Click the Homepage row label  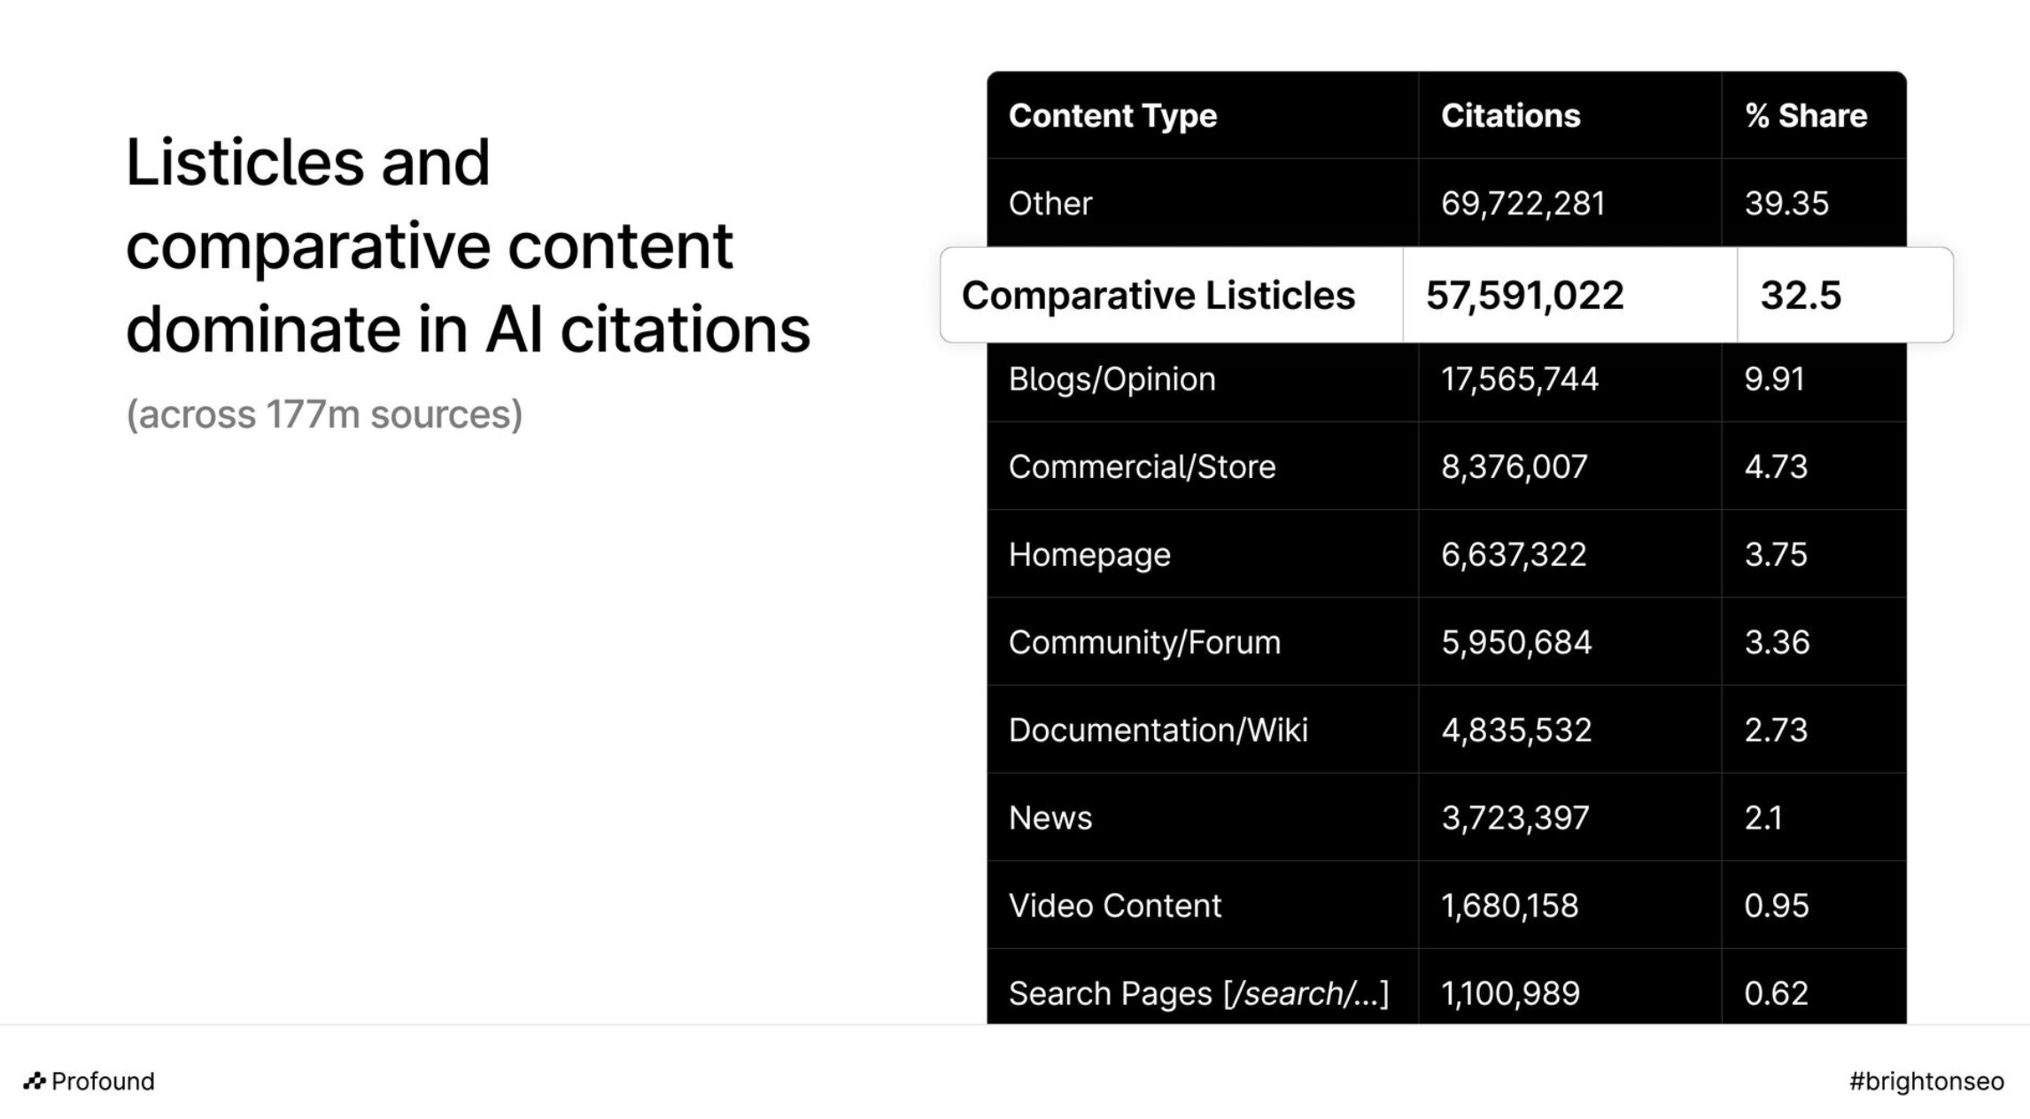pos(1089,554)
